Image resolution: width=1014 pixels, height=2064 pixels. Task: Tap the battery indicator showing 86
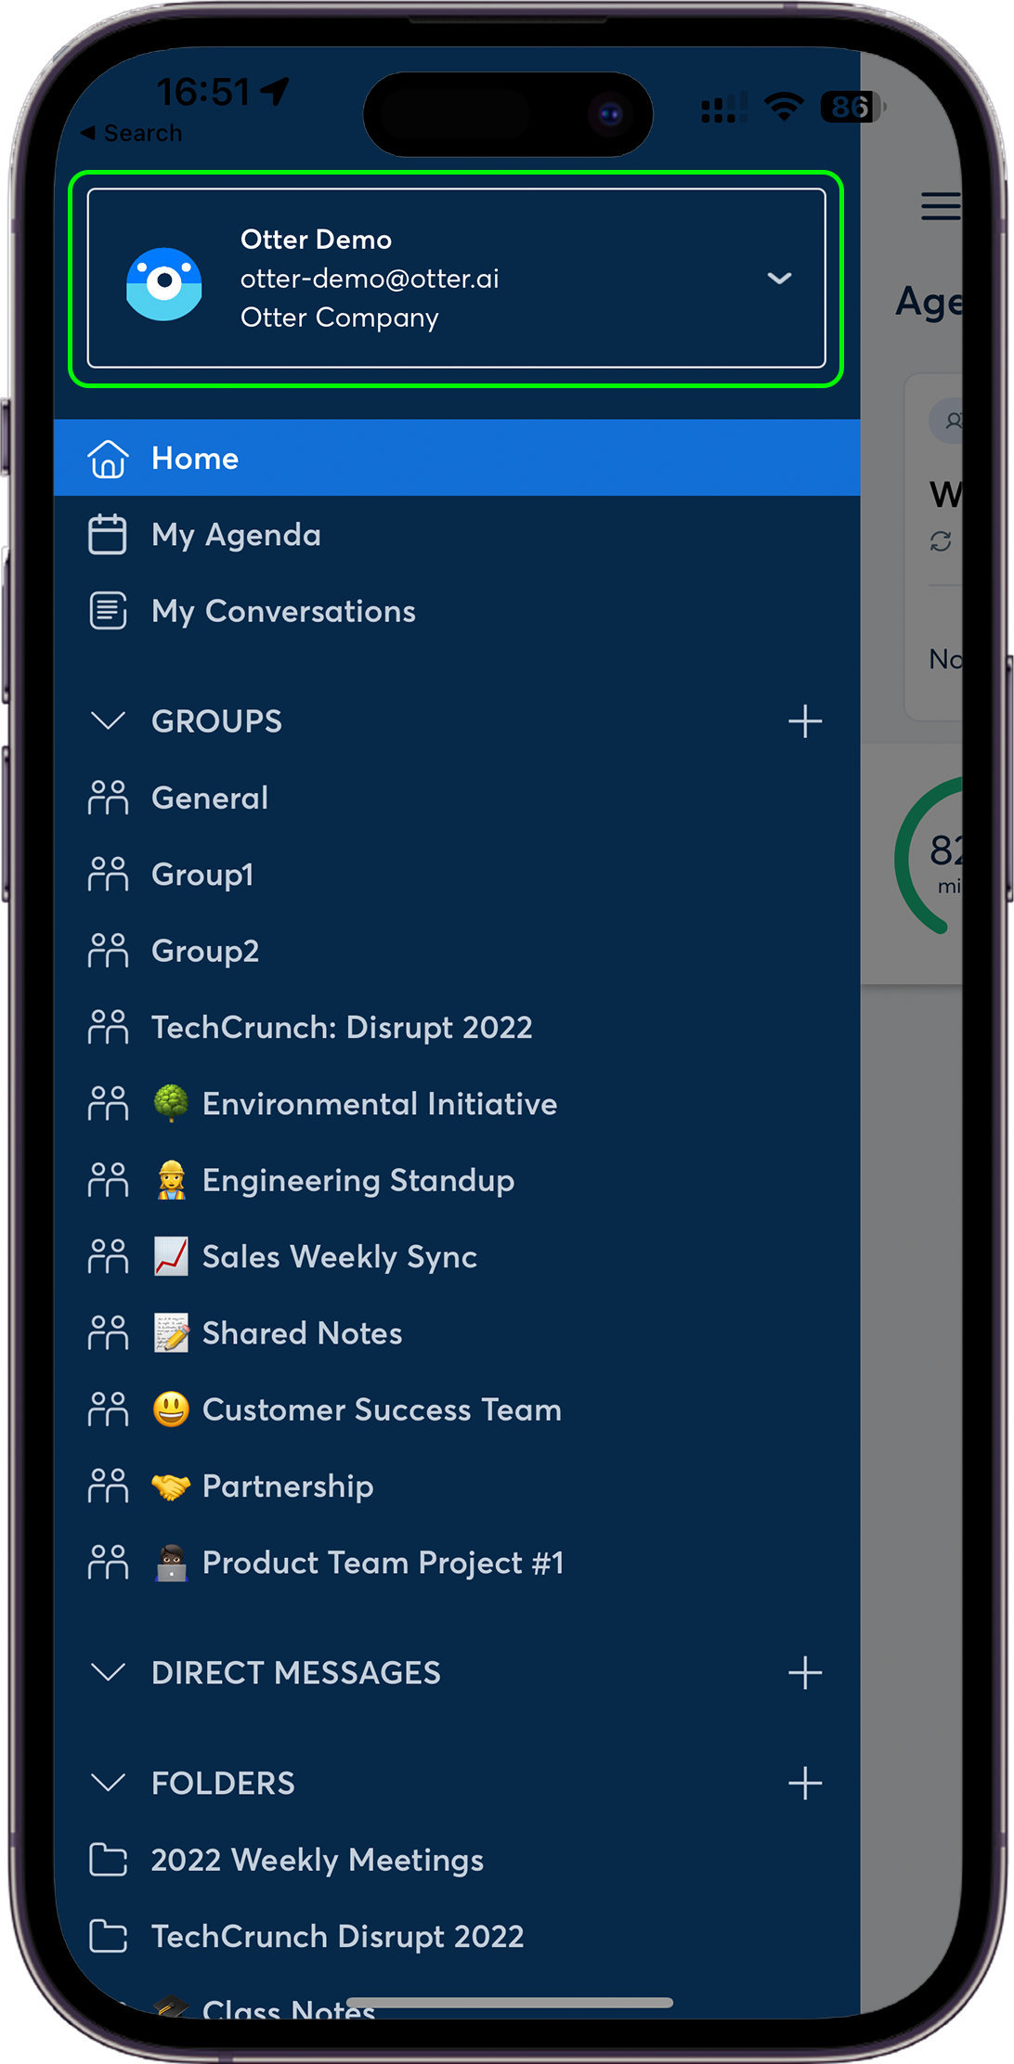tap(852, 107)
